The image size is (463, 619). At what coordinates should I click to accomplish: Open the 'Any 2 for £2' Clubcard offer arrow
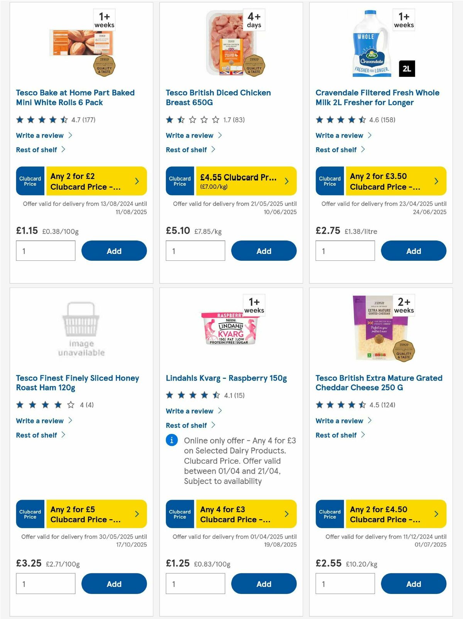[137, 180]
